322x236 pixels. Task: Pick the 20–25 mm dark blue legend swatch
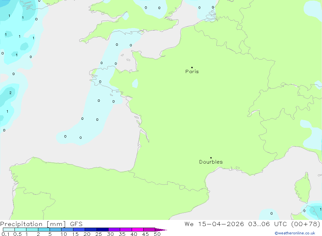90,230
